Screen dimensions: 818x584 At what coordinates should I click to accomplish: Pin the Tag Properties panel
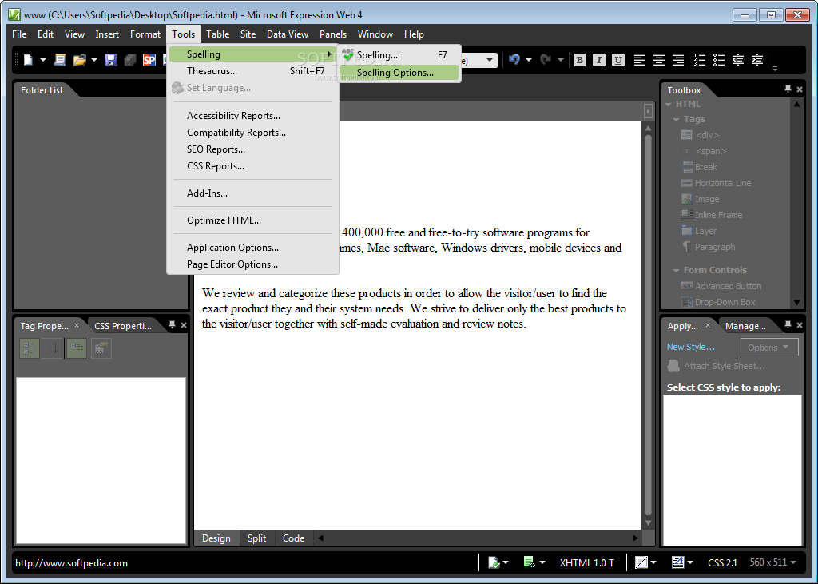click(172, 324)
